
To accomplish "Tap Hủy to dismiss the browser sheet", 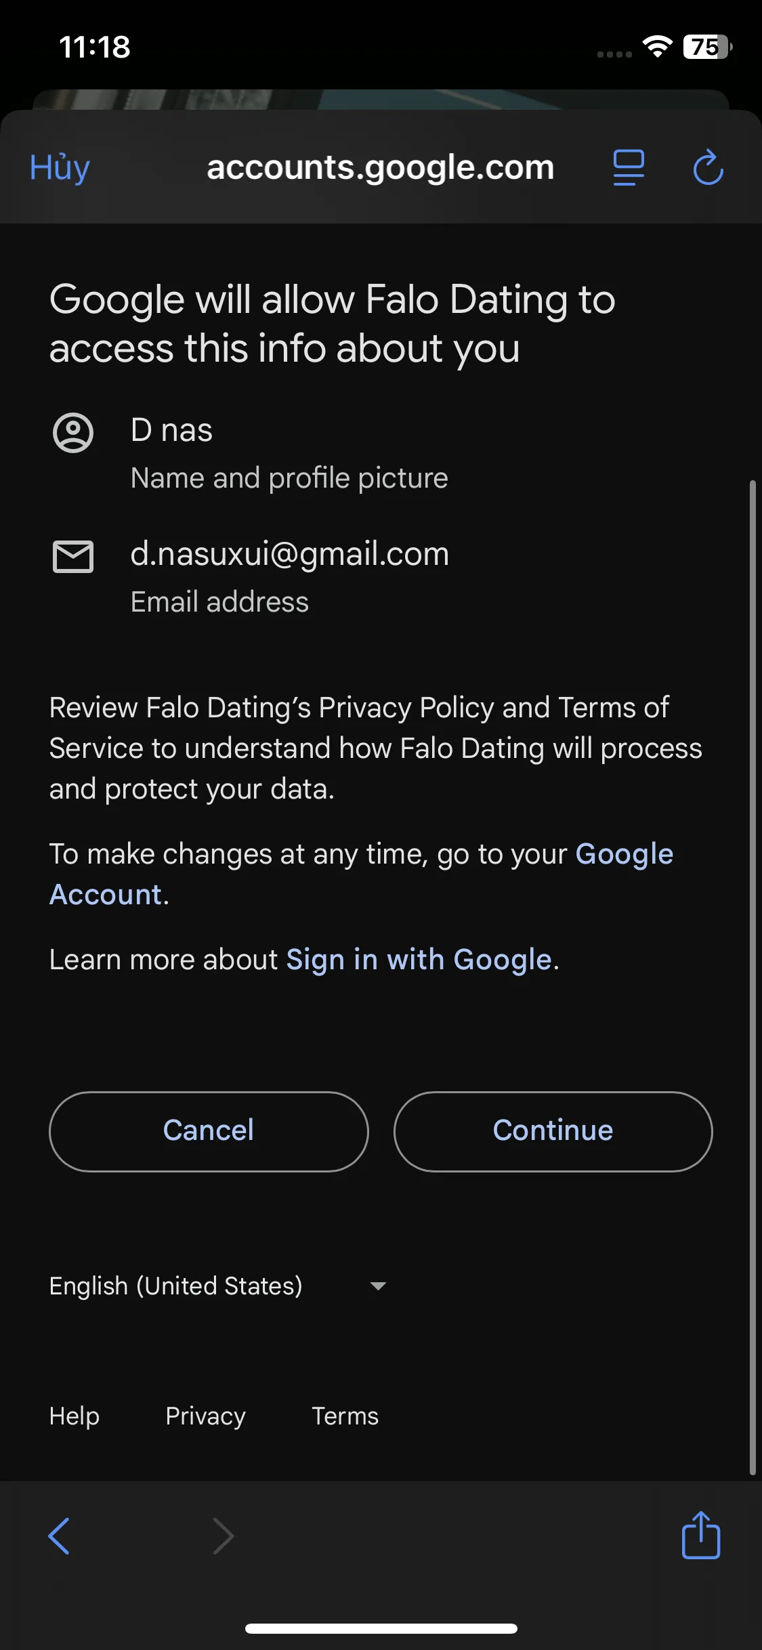I will 60,167.
